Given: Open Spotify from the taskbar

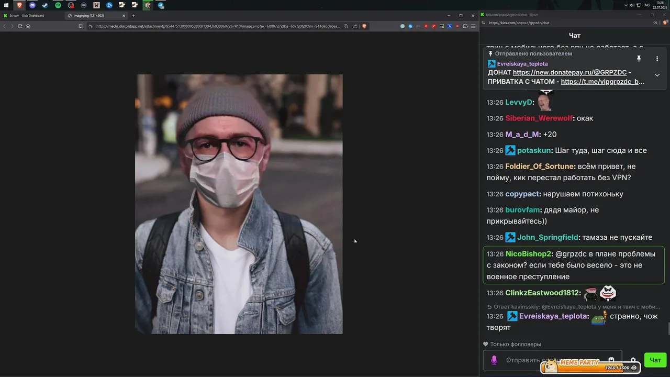Looking at the screenshot, I should click(x=58, y=5).
